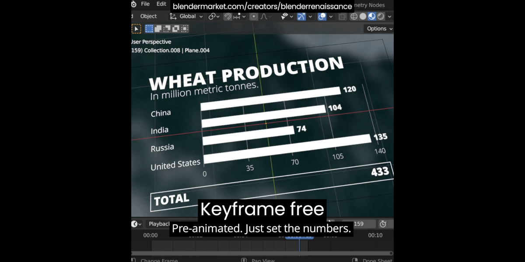Click the extend selection mode icon
The width and height of the screenshot is (525, 262).
click(158, 29)
